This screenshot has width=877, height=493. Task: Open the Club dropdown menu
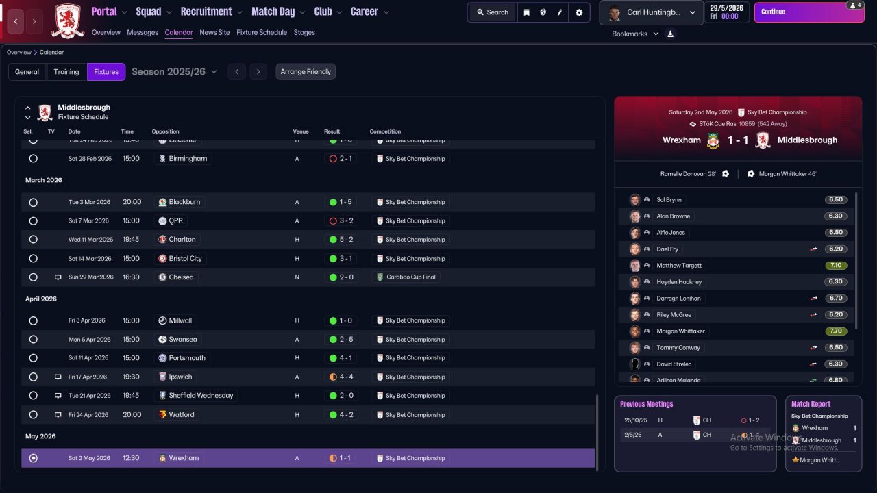(x=329, y=12)
